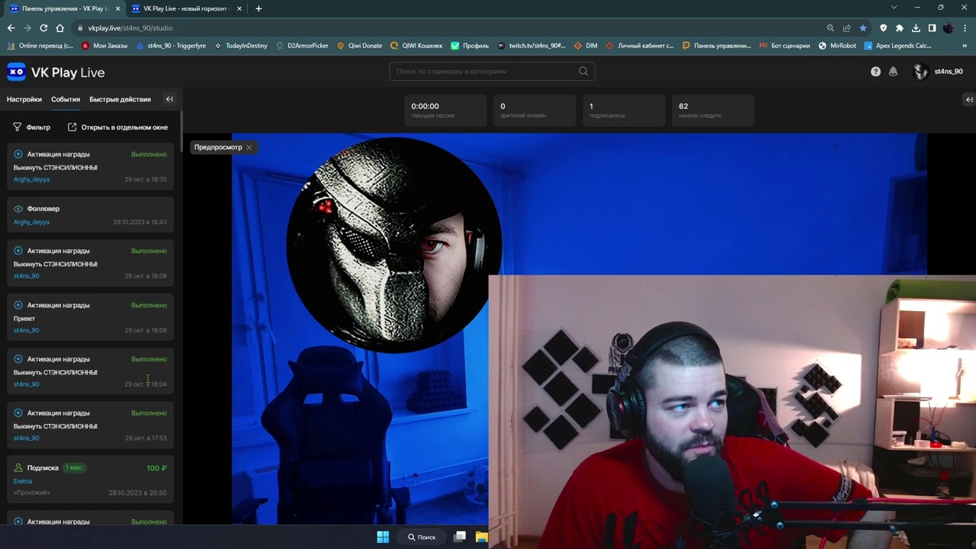
Task: Open the browser extensions puzzle icon
Action: tap(900, 28)
